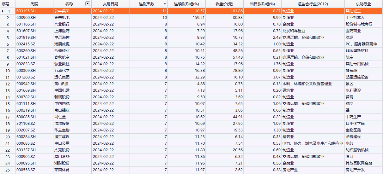Click the 连续涨跌幅(%) column header
The width and height of the screenshot is (383, 174).
click(x=186, y=4)
